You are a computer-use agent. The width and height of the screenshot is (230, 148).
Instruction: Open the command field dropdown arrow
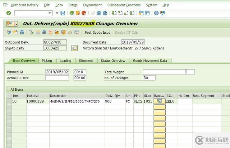50,13
